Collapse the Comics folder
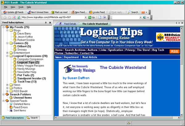 7,43
